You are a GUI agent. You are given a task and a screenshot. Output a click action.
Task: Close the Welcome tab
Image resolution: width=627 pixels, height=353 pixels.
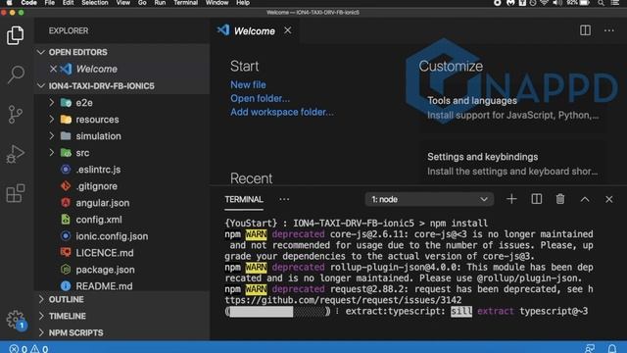coord(287,30)
